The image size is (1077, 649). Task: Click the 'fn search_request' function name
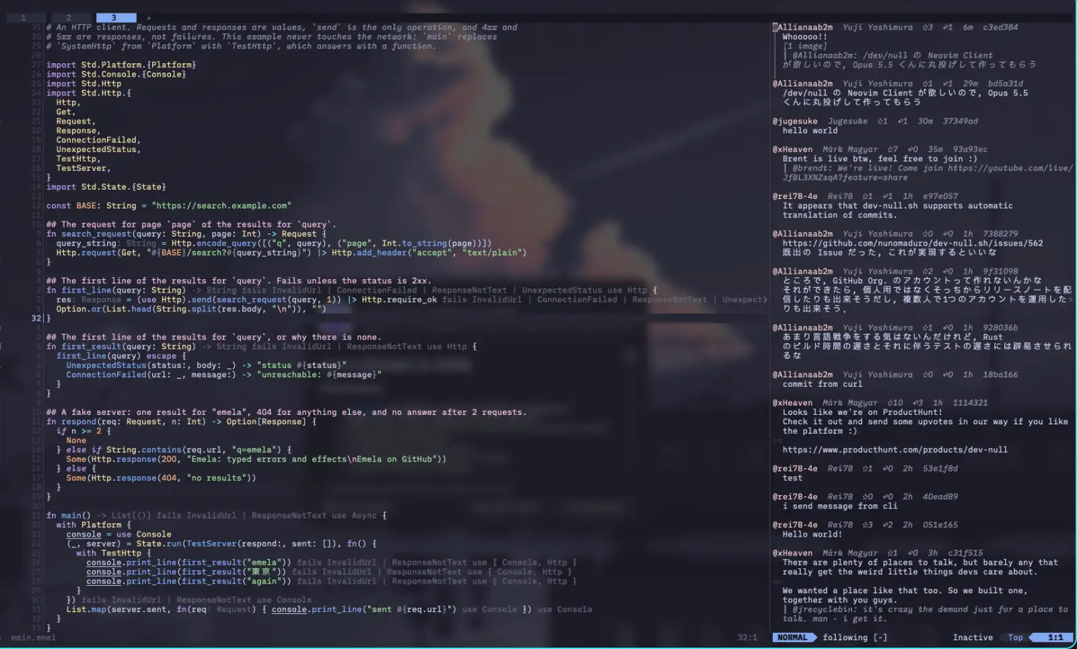96,234
